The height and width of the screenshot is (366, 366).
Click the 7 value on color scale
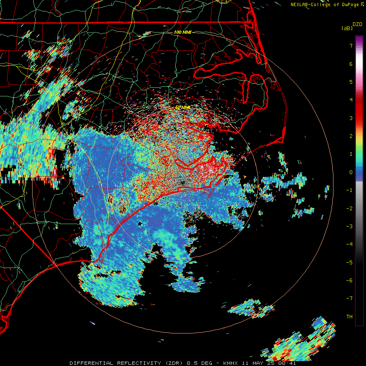351,46
